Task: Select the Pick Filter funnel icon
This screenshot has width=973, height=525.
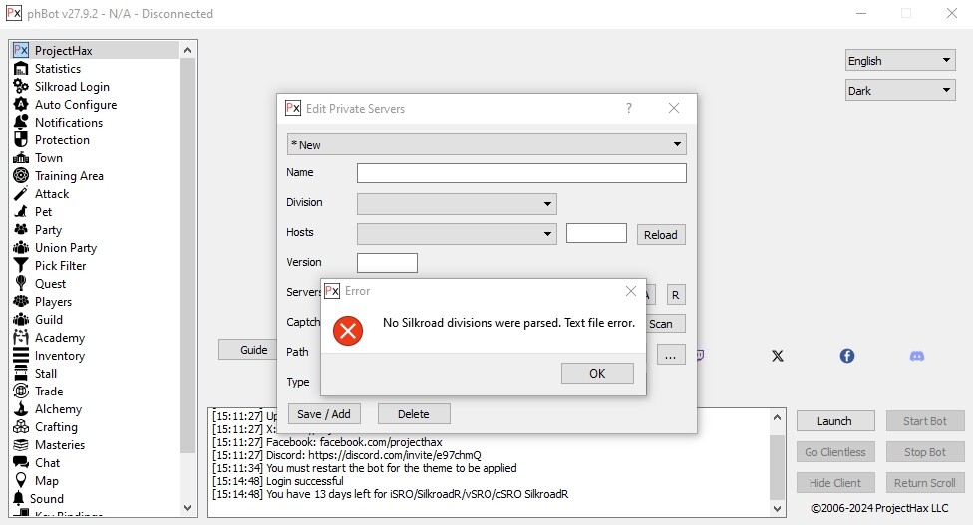Action: coord(21,266)
